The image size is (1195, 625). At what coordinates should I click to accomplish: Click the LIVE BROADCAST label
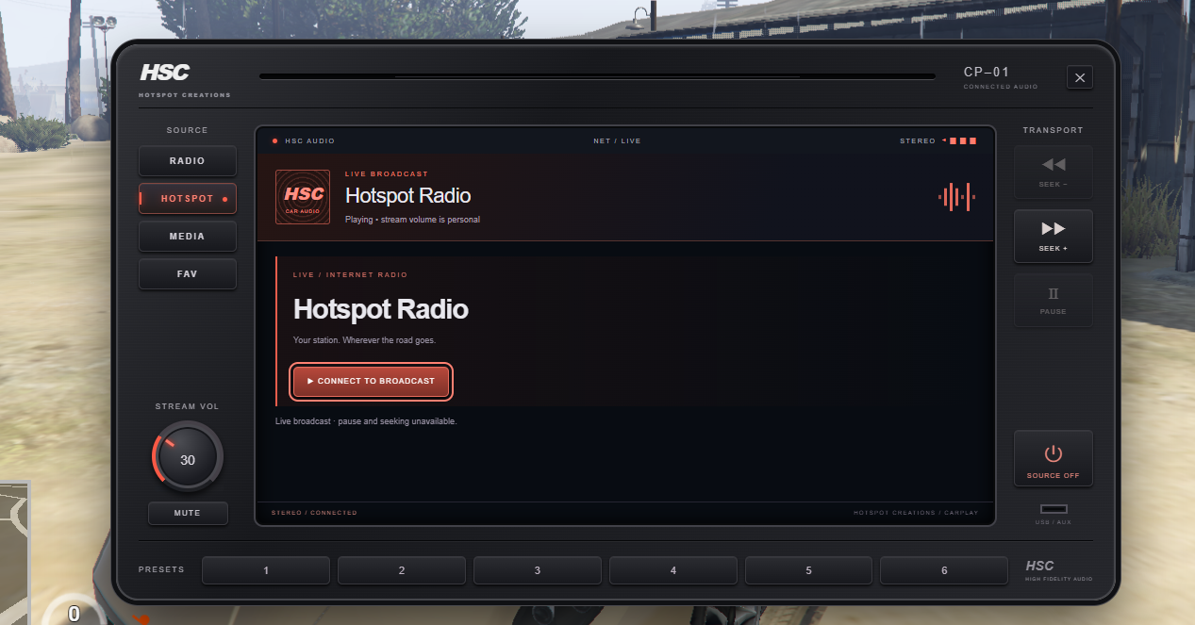click(x=387, y=174)
